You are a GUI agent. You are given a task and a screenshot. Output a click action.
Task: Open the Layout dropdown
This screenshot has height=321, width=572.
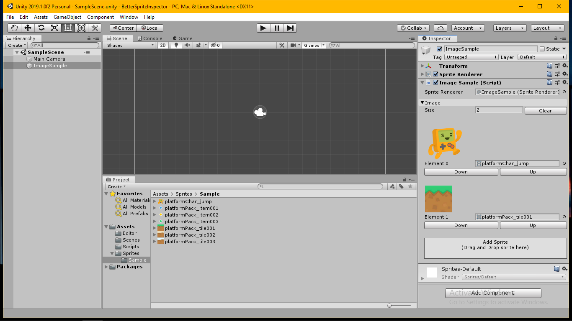pos(548,28)
